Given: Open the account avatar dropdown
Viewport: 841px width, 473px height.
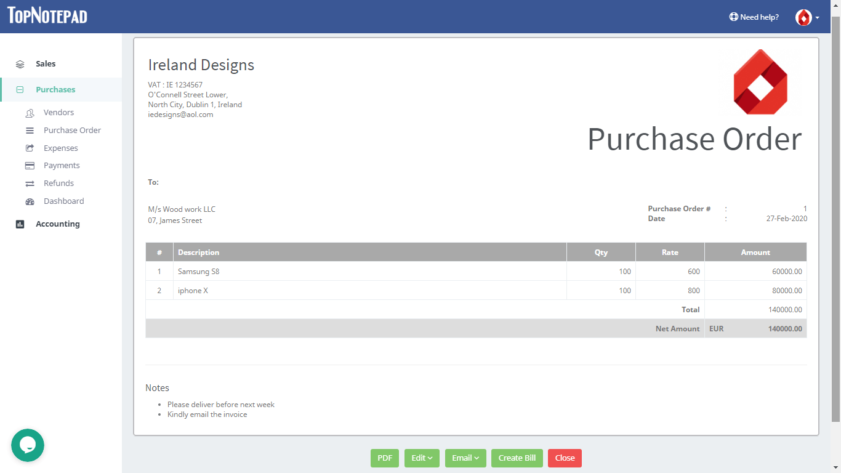Looking at the screenshot, I should 807,17.
